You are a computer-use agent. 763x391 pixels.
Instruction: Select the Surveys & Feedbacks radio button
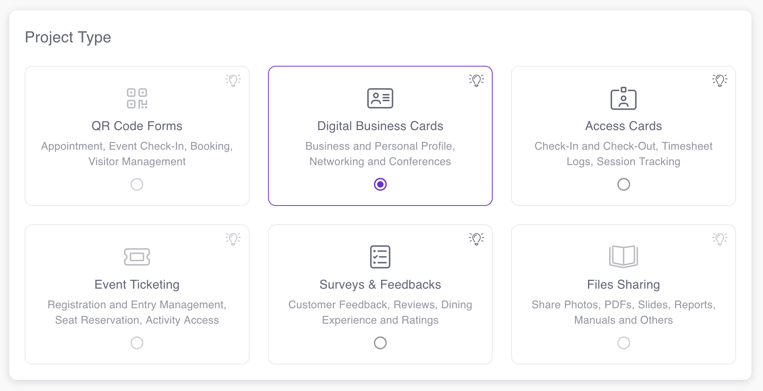coord(380,343)
